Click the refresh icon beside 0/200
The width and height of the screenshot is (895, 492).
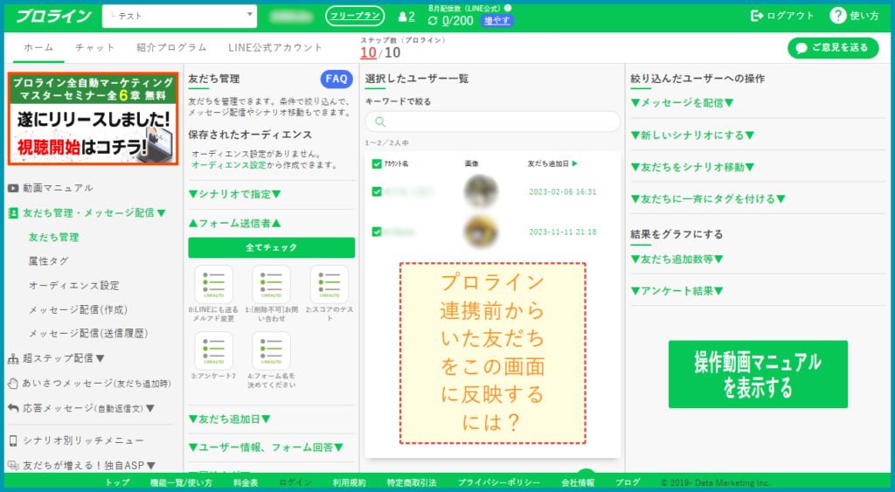pos(433,21)
